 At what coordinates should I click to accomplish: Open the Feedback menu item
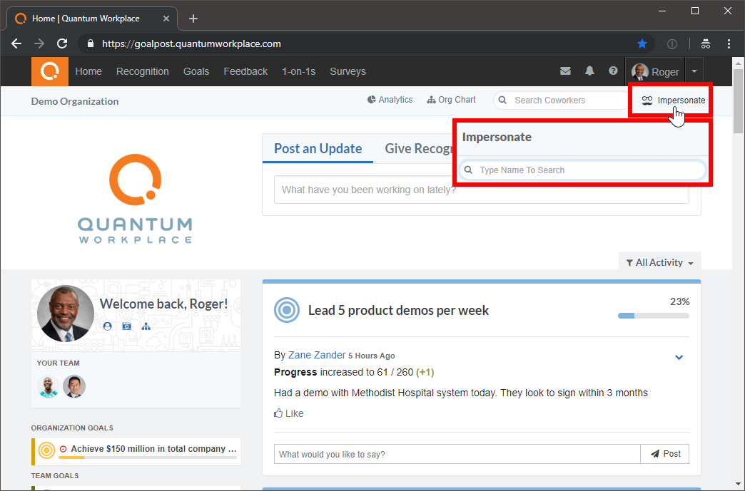245,72
